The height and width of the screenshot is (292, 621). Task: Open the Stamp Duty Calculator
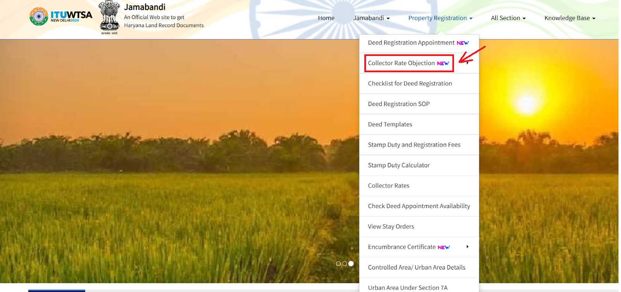399,165
